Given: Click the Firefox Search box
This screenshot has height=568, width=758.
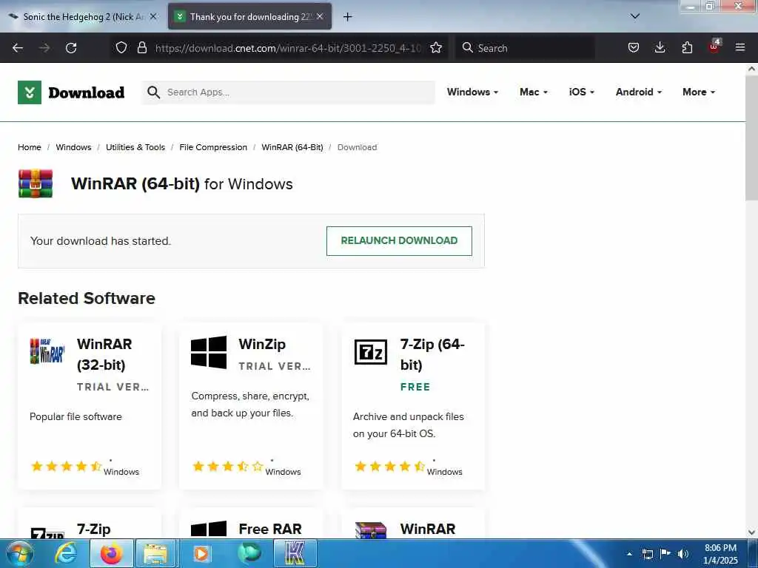Looking at the screenshot, I should 525,48.
